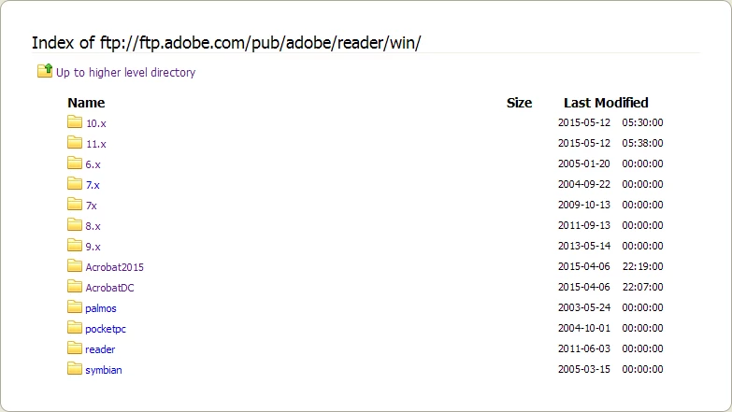732x412 pixels.
Task: Click the date 2015-05-12 in the 10.x row
Action: 584,122
